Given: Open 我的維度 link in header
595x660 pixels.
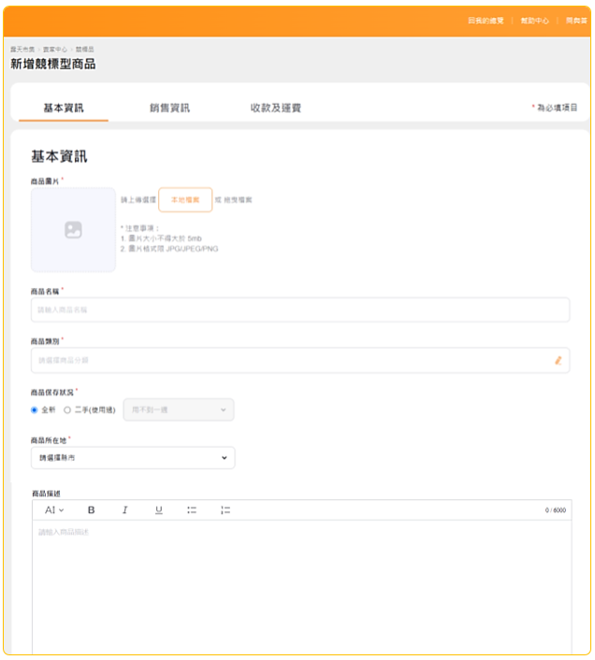Looking at the screenshot, I should click(486, 20).
